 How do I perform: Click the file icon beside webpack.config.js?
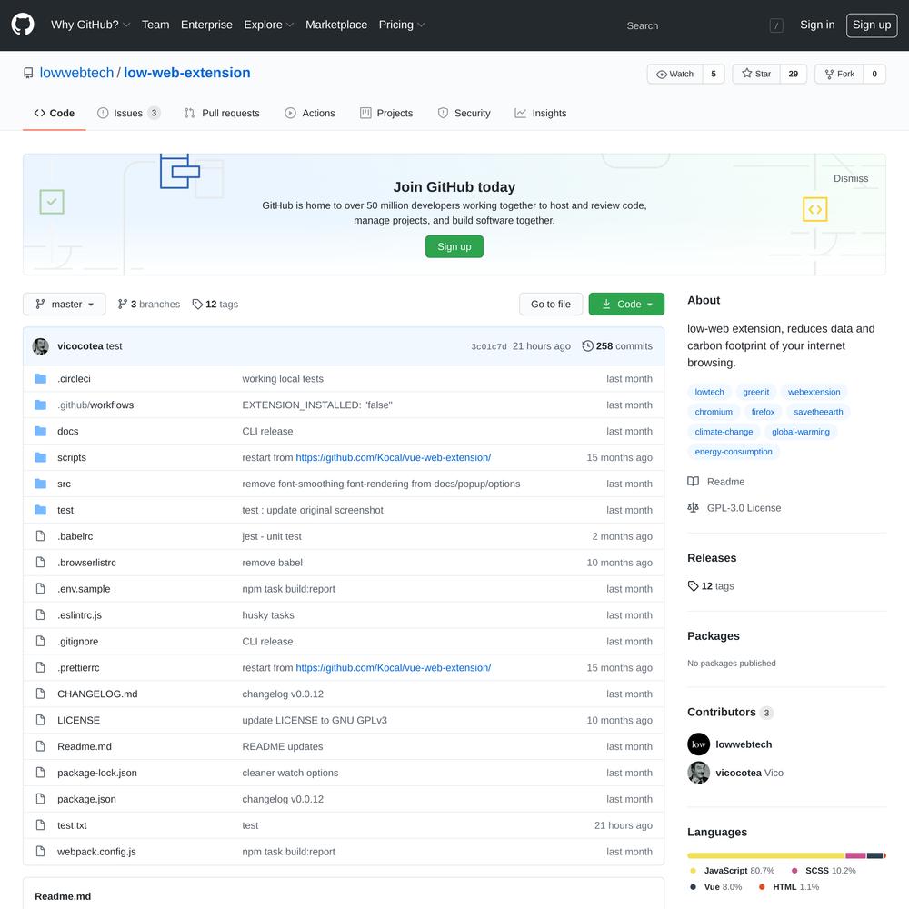[41, 851]
